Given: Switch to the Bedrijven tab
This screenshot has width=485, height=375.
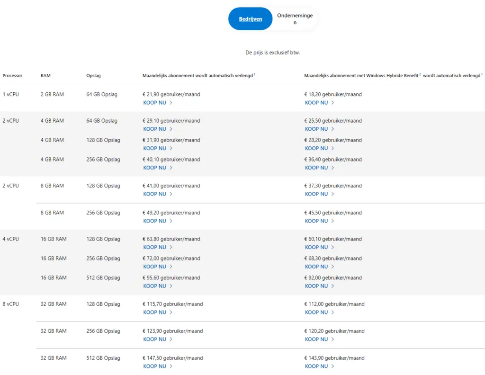Looking at the screenshot, I should pos(250,19).
